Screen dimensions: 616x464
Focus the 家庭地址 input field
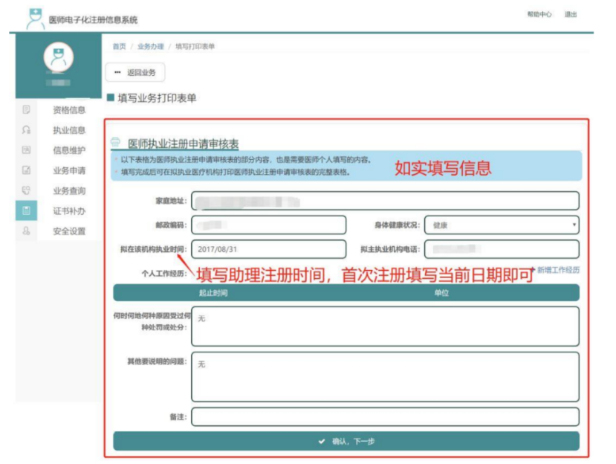click(385, 201)
